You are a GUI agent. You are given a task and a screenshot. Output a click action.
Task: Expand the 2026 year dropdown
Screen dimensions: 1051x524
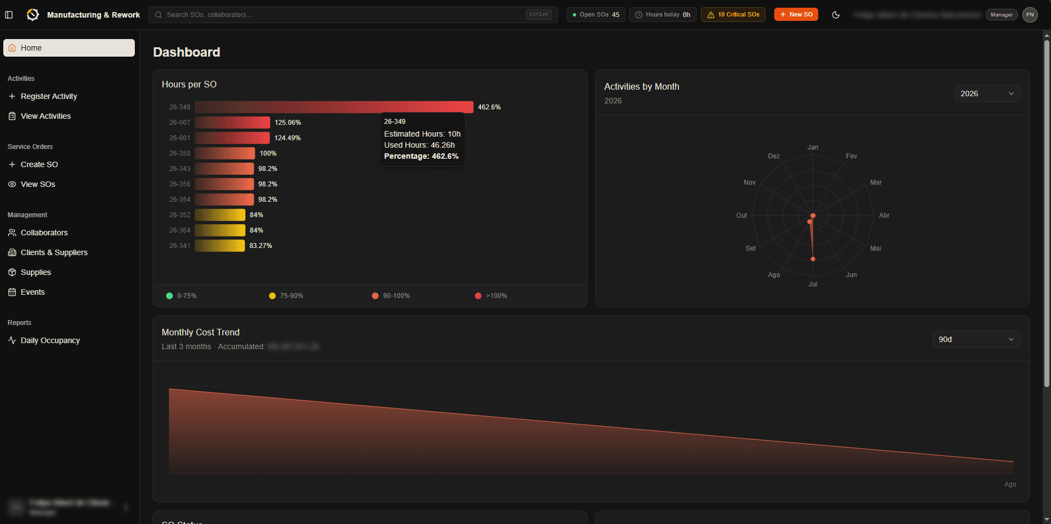tap(987, 93)
